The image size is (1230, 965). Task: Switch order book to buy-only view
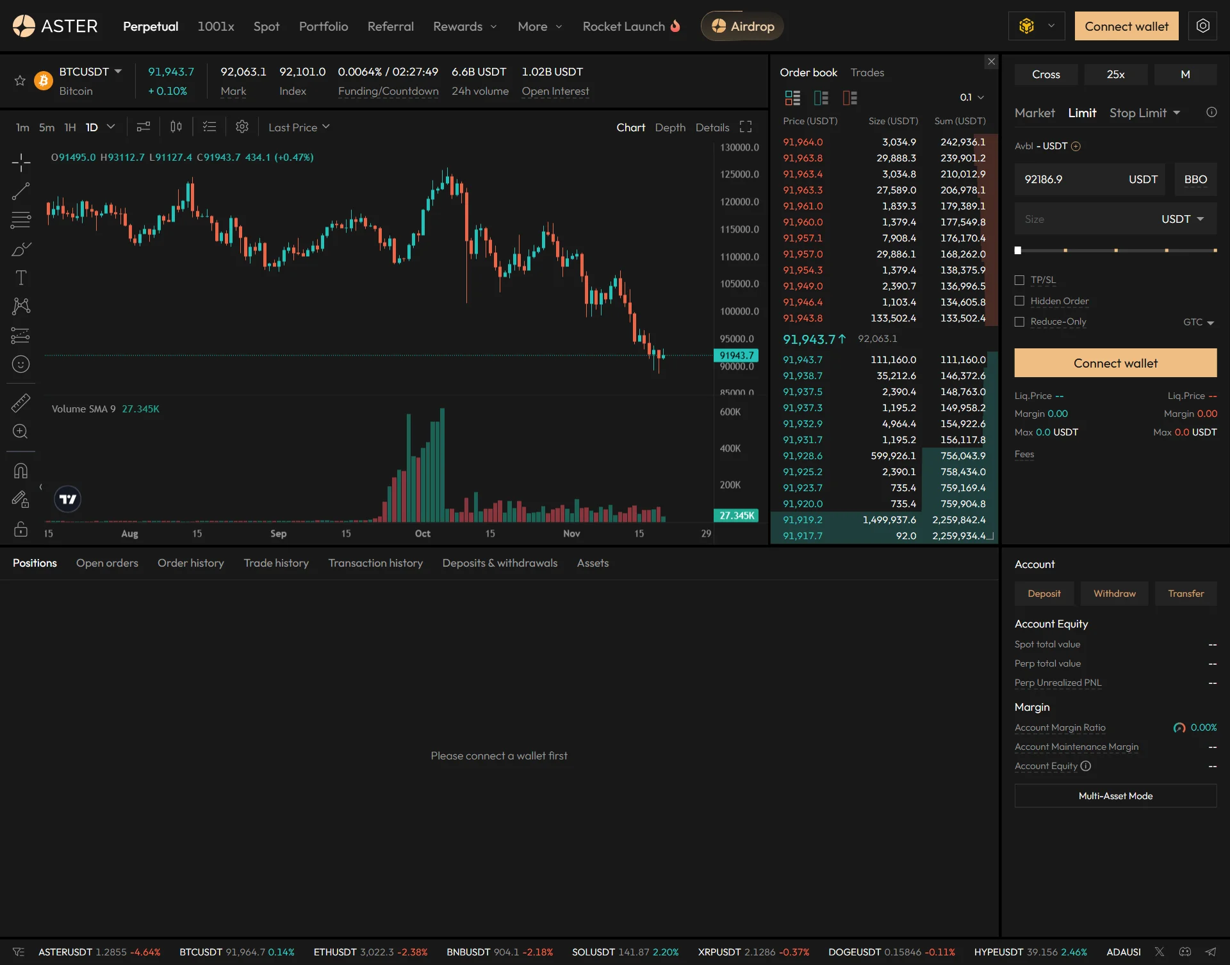tap(821, 97)
